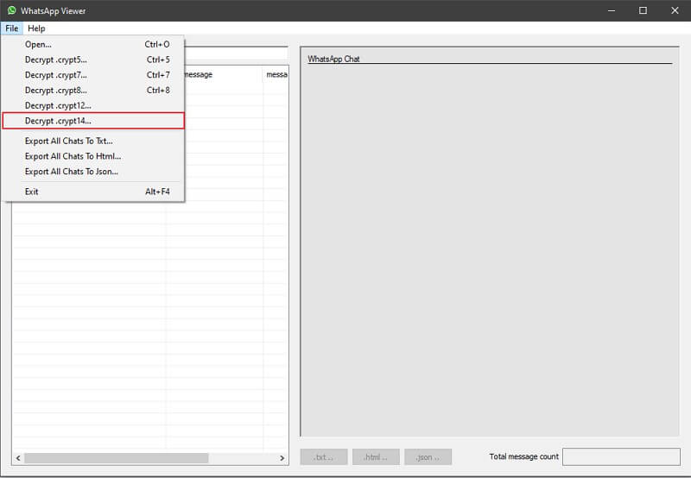Select Export All Chats To Txt...
Screen dimensions: 691x478
pyautogui.click(x=69, y=141)
